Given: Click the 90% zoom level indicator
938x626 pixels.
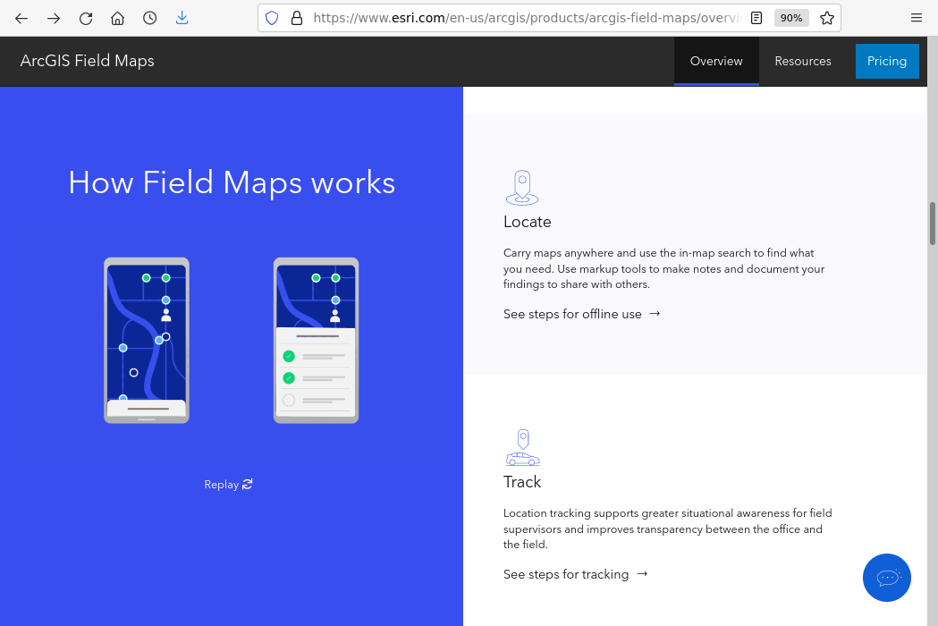Looking at the screenshot, I should pos(791,18).
